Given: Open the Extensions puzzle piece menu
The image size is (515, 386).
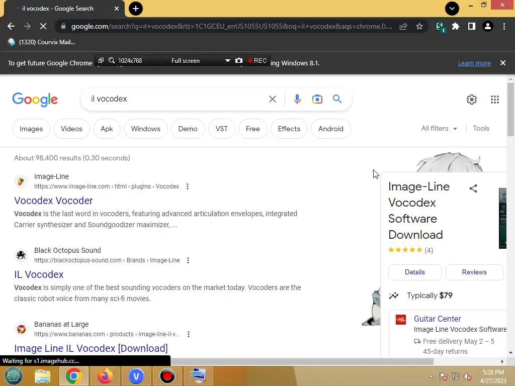Looking at the screenshot, I should point(456,26).
